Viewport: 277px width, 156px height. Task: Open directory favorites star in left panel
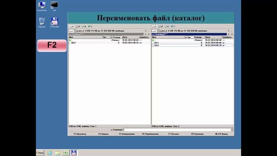(x=145, y=34)
